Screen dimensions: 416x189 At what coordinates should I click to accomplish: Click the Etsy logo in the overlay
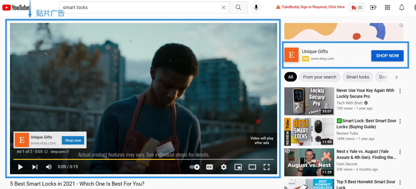[22, 140]
